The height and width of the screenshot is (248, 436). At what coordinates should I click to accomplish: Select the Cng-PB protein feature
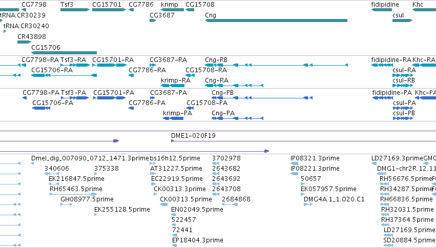pos(262,98)
